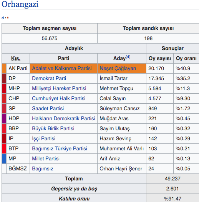
Task: Select candidate Celal Sayın
Action: tap(113, 98)
